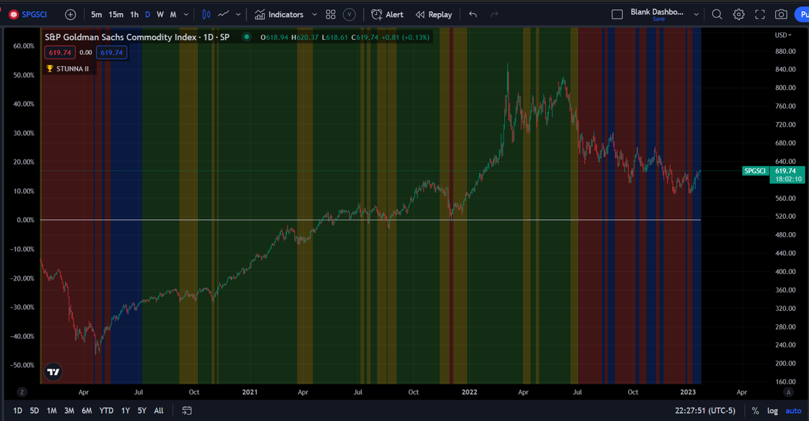Screen dimensions: 809x421
Task: Open the SPGSCI symbol search
Action: click(28, 15)
